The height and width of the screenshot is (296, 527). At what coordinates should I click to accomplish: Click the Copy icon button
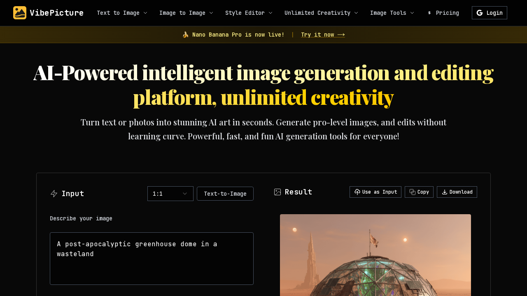click(413, 192)
